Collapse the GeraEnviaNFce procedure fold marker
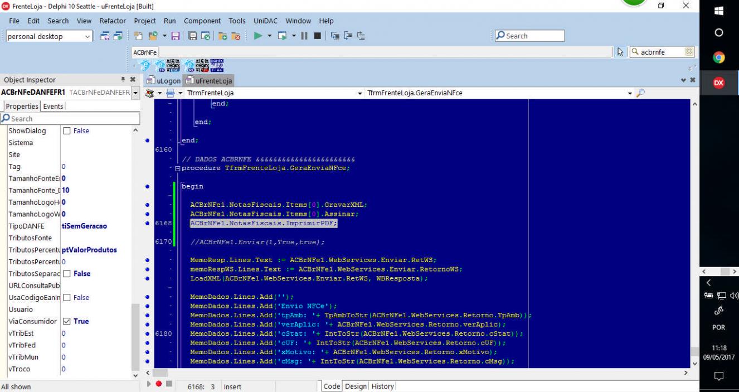This screenshot has height=392, width=739. pos(177,168)
